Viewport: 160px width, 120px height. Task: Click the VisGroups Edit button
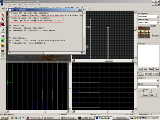click(x=145, y=69)
